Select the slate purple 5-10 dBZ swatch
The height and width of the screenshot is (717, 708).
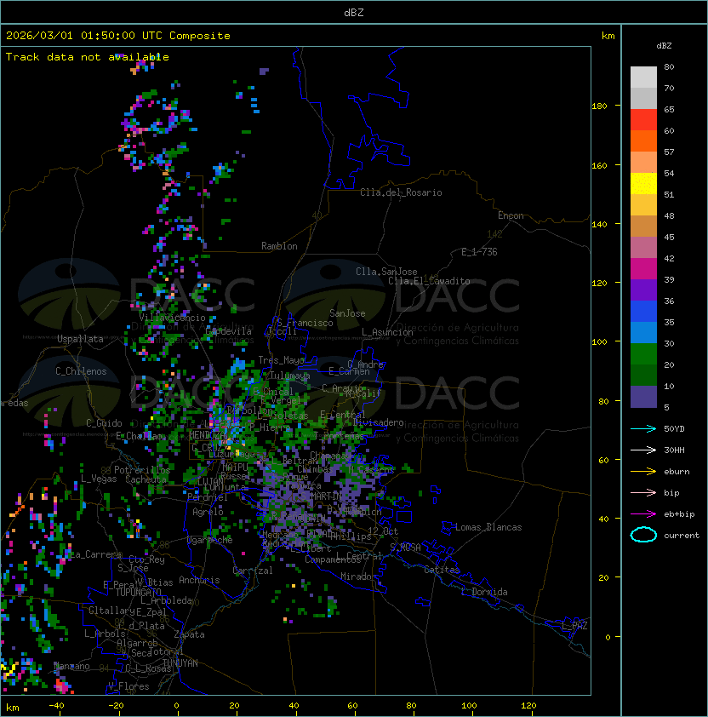coord(643,397)
